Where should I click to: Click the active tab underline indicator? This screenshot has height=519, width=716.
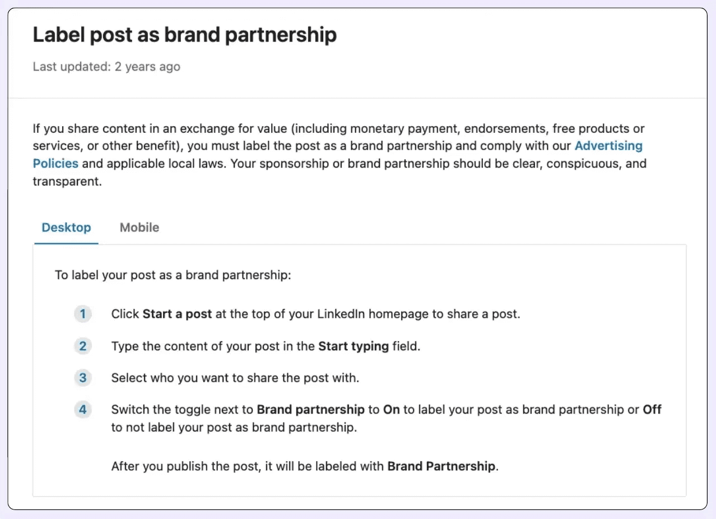tap(66, 243)
